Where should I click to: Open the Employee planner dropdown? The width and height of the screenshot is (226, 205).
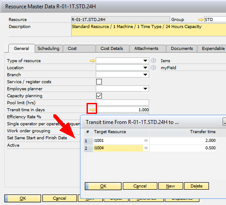[145, 88]
